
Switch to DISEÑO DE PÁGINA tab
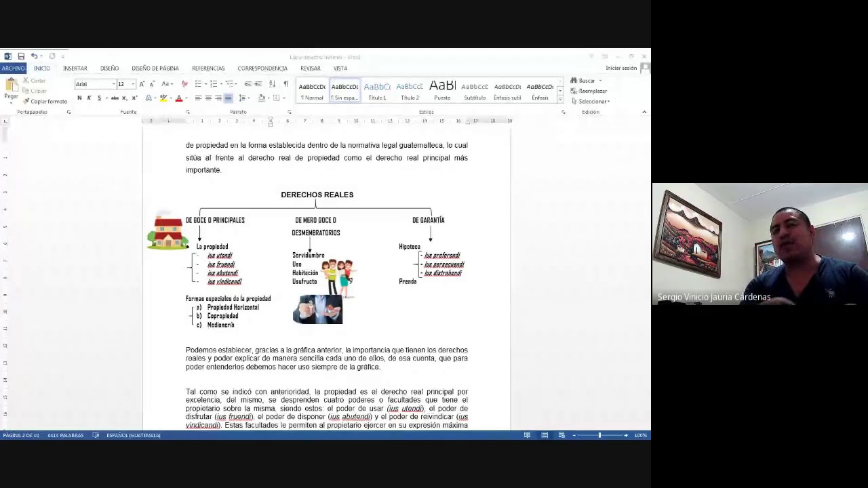pyautogui.click(x=155, y=68)
